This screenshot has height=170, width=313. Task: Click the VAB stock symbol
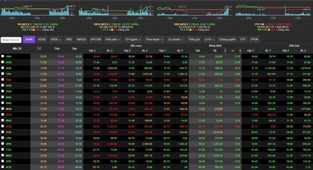coord(9,80)
